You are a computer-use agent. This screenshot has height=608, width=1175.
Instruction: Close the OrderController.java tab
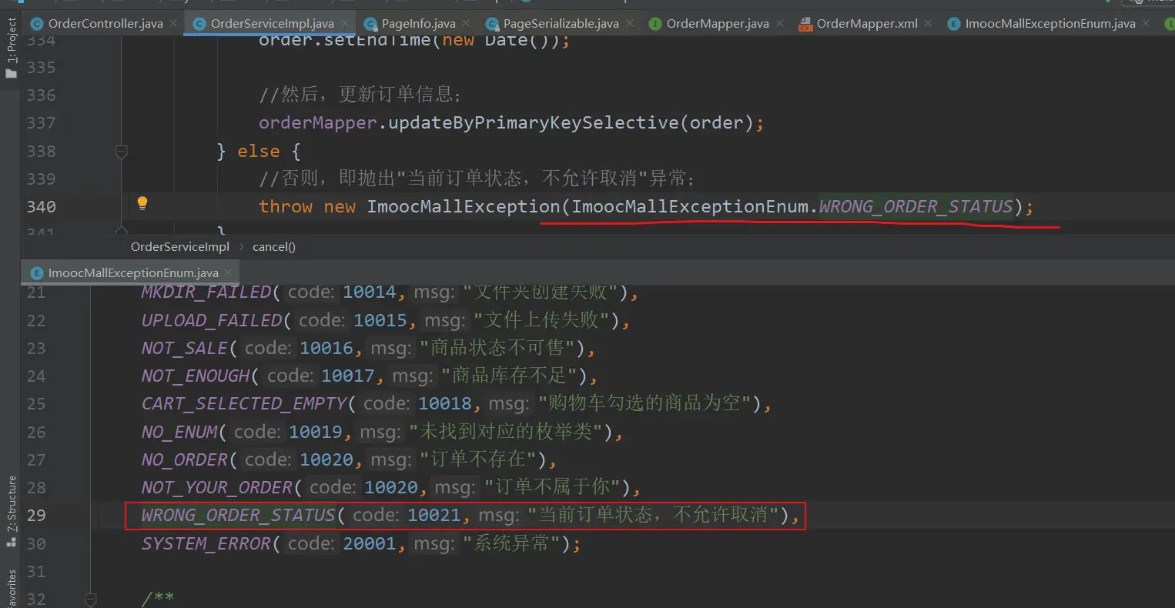point(173,24)
